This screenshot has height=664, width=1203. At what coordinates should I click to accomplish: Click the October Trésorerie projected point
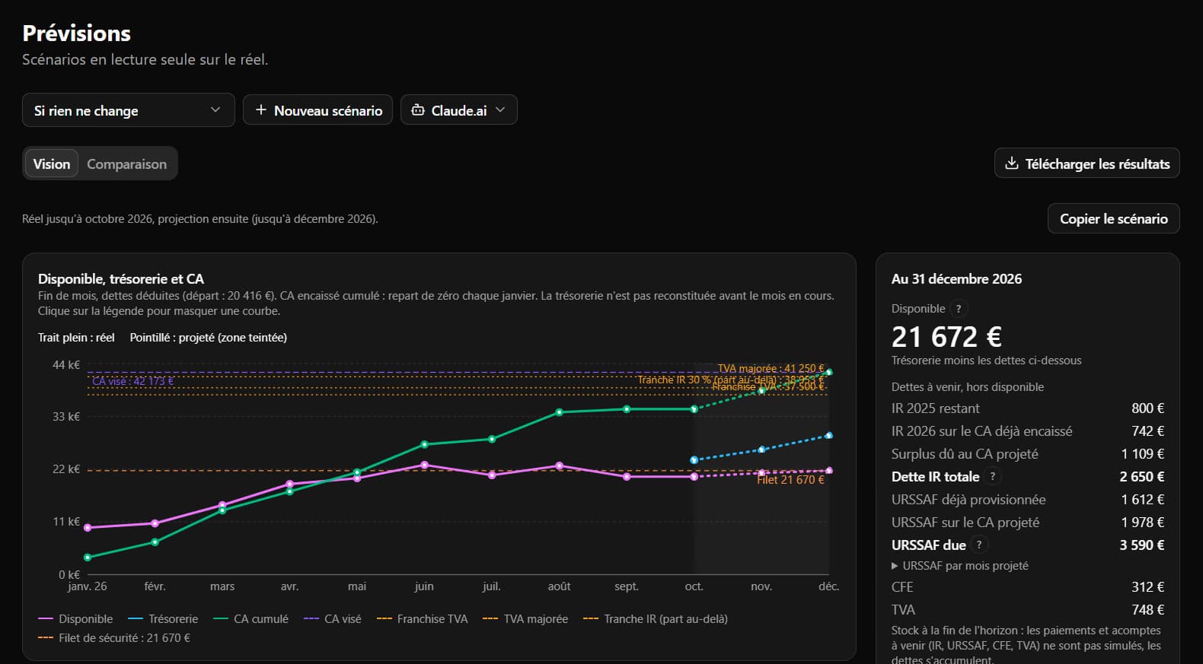click(x=694, y=460)
